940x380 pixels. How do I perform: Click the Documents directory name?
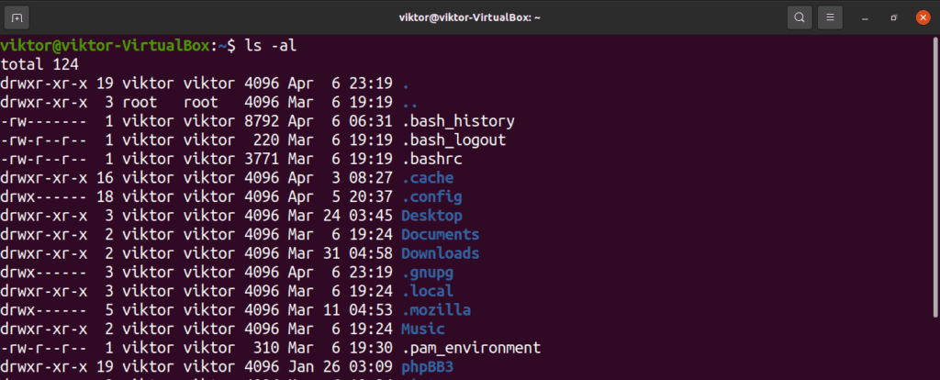(x=441, y=234)
